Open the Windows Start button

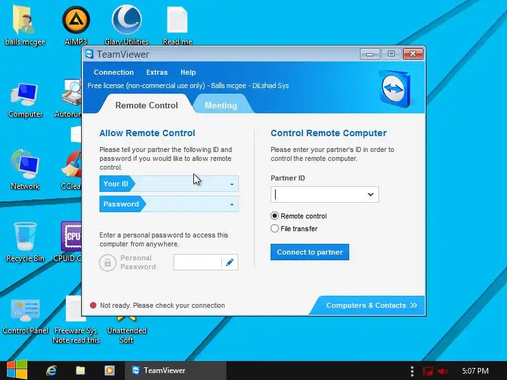(x=17, y=370)
